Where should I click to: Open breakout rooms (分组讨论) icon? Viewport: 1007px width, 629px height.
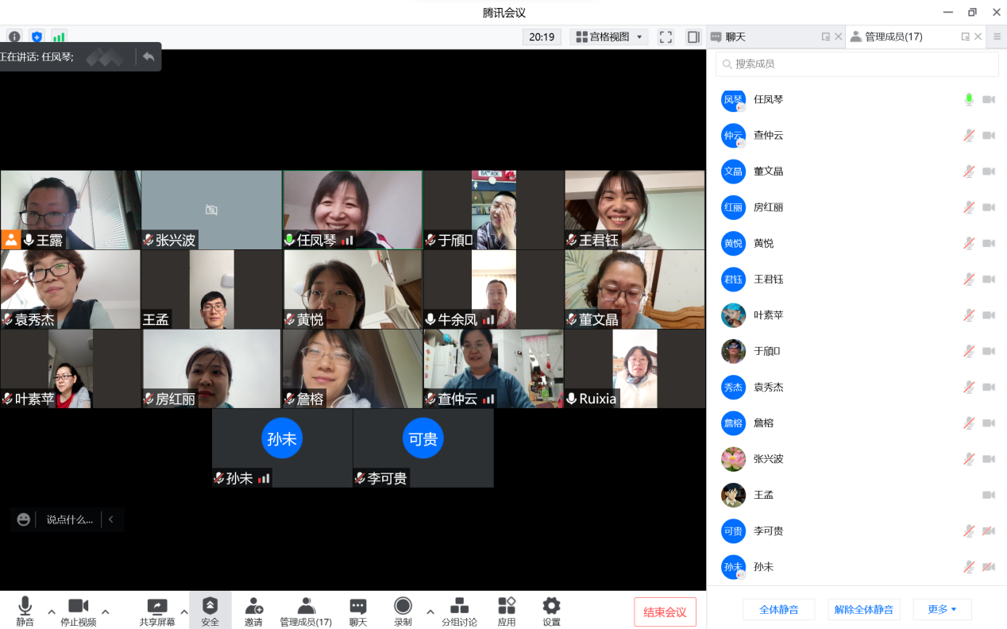[x=459, y=607]
